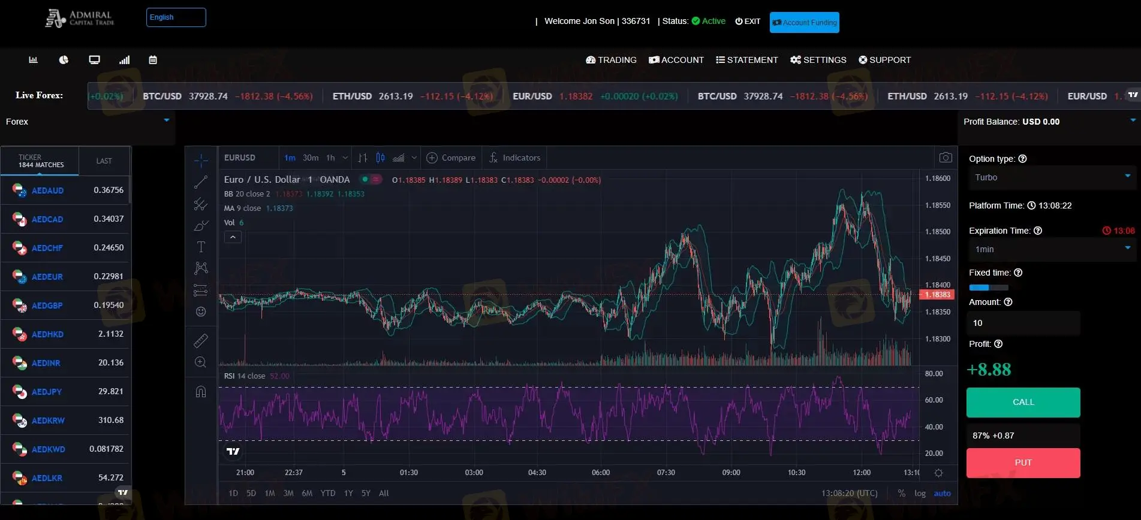Click the Fixed time progress bar
Viewport: 1141px width, 520px height.
988,288
